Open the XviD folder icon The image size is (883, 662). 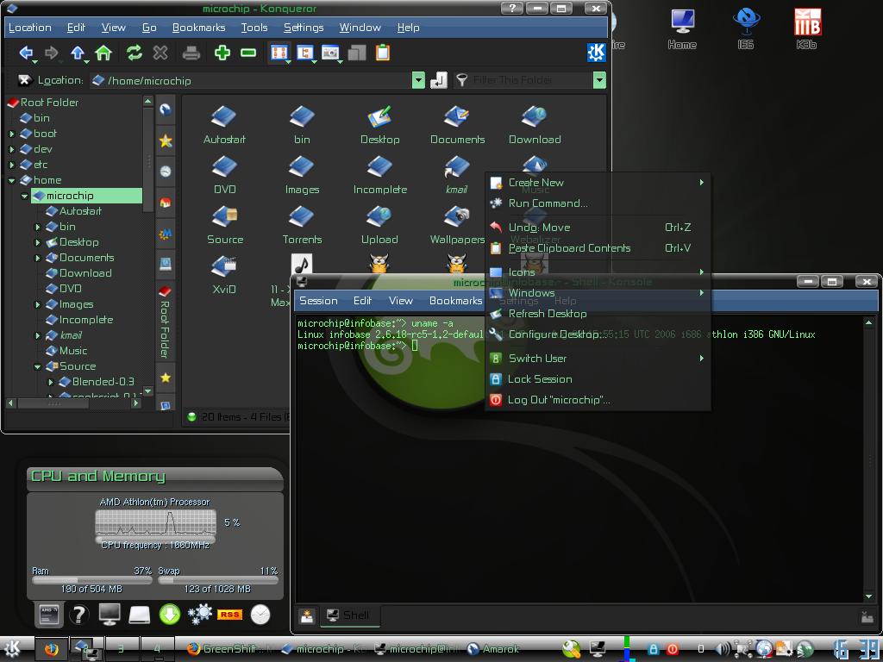click(x=224, y=275)
